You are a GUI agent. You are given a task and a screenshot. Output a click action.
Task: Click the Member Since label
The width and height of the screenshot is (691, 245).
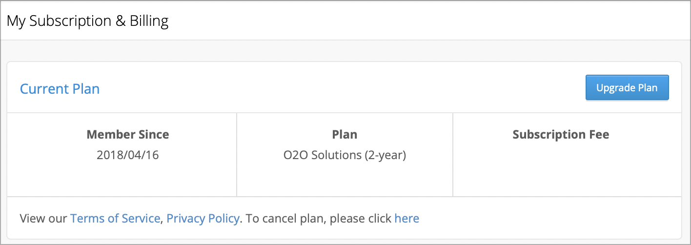coord(128,134)
